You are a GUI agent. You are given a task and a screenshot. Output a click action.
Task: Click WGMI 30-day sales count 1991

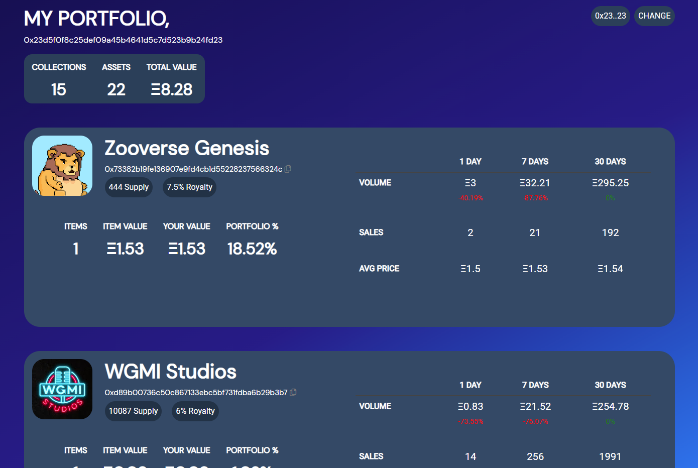pos(610,456)
